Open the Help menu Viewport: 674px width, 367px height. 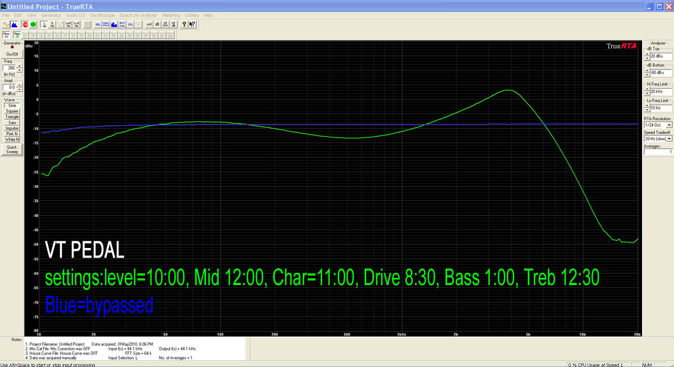pyautogui.click(x=208, y=15)
